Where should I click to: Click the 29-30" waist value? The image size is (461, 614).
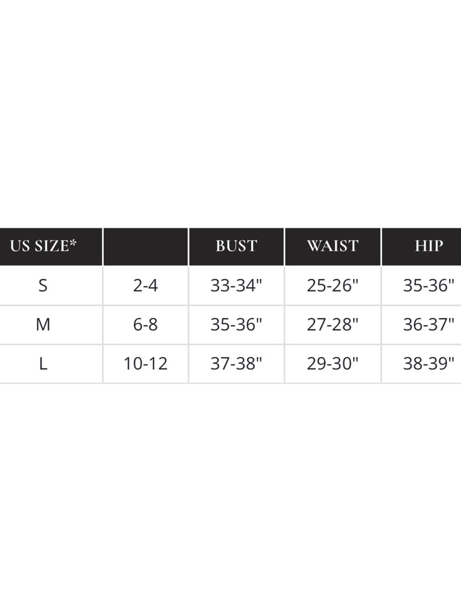(x=332, y=364)
